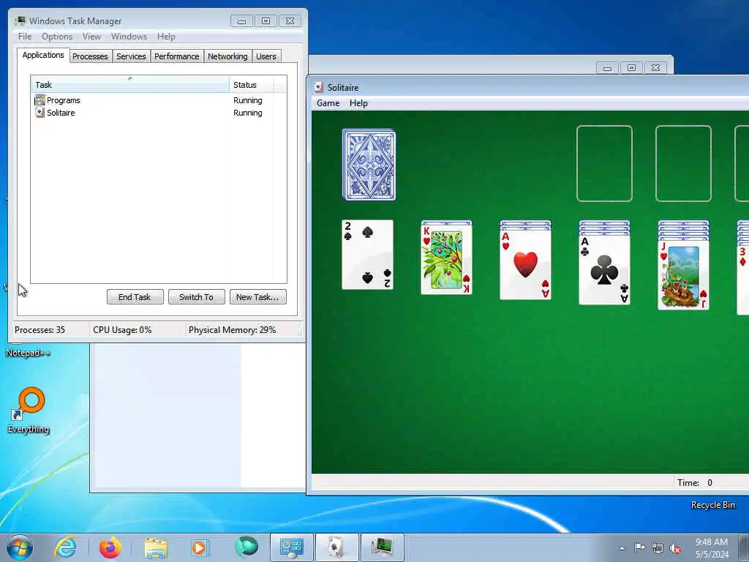The height and width of the screenshot is (562, 749).
Task: Show hidden system tray icons
Action: 622,548
